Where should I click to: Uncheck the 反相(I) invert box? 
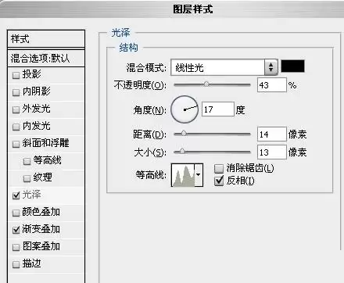219,181
